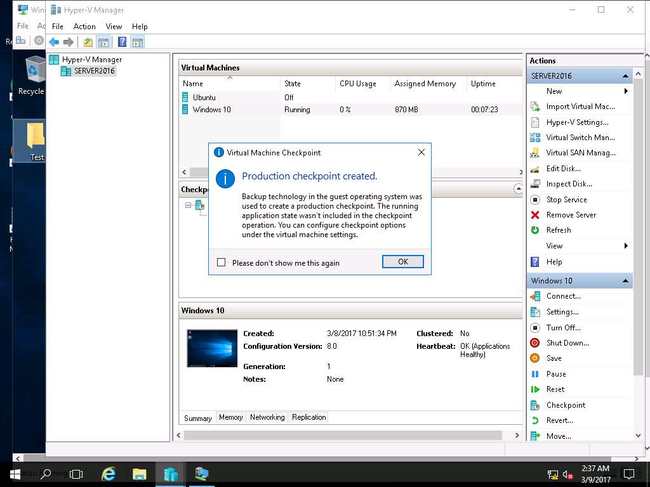The width and height of the screenshot is (650, 487).
Task: Switch to the Summary tab
Action: [198, 419]
